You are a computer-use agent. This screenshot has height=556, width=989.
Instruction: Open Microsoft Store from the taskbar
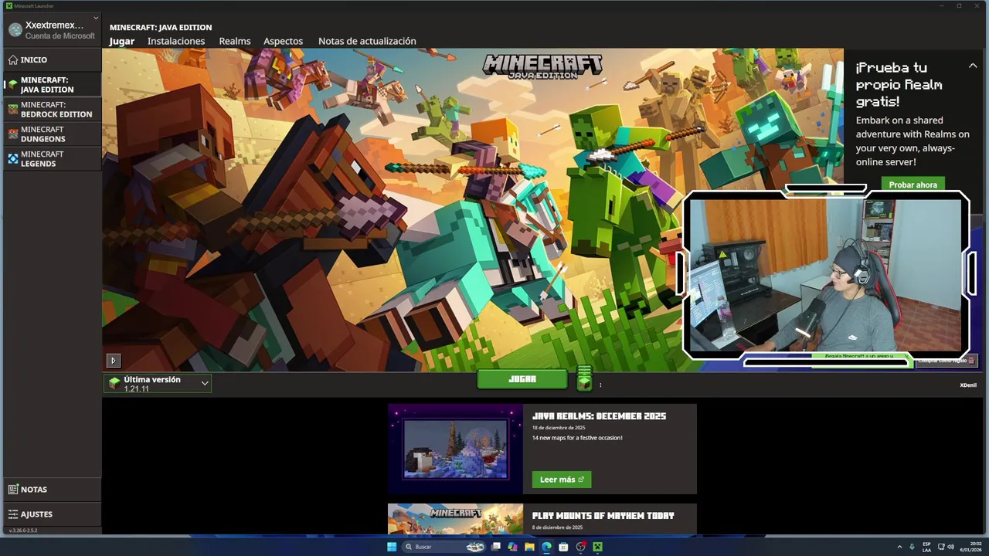563,547
